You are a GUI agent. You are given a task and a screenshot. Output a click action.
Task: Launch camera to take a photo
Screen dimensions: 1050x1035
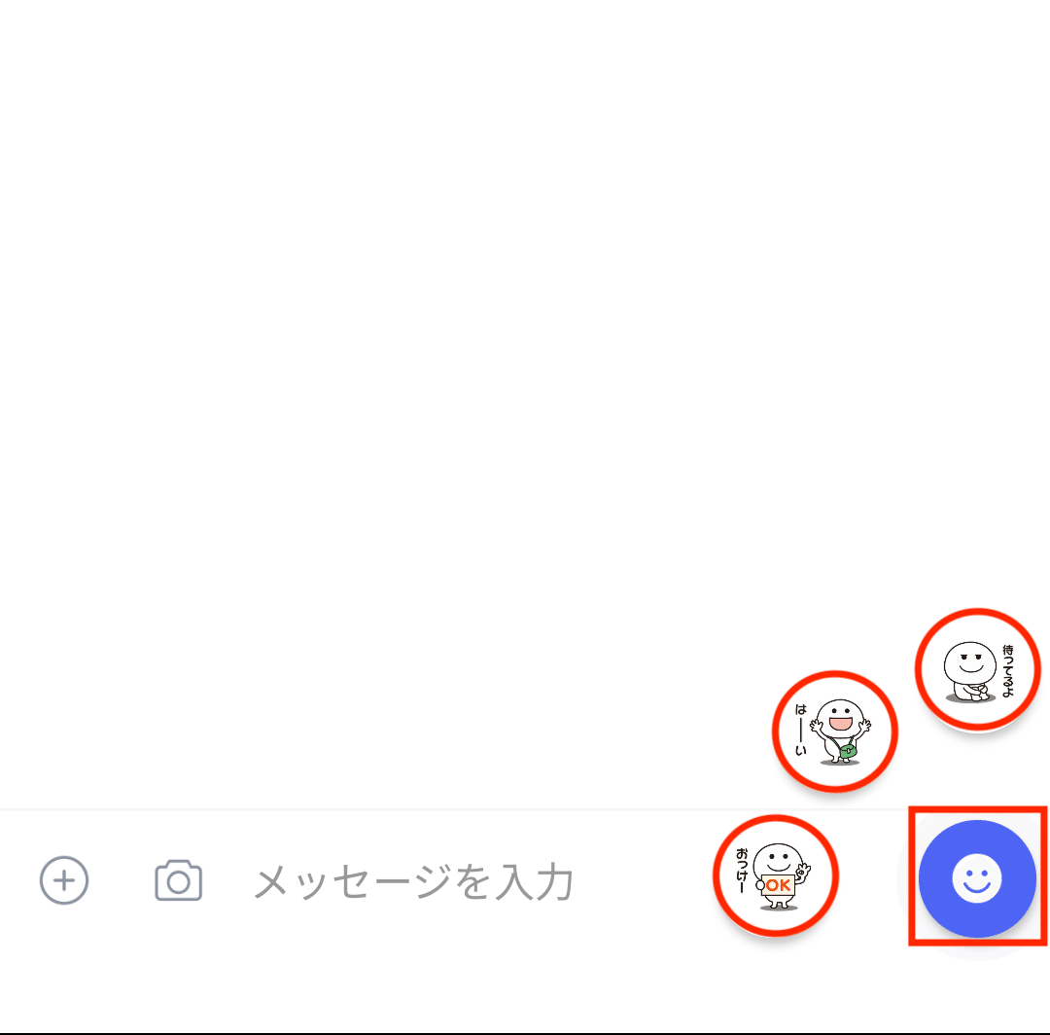coord(178,880)
